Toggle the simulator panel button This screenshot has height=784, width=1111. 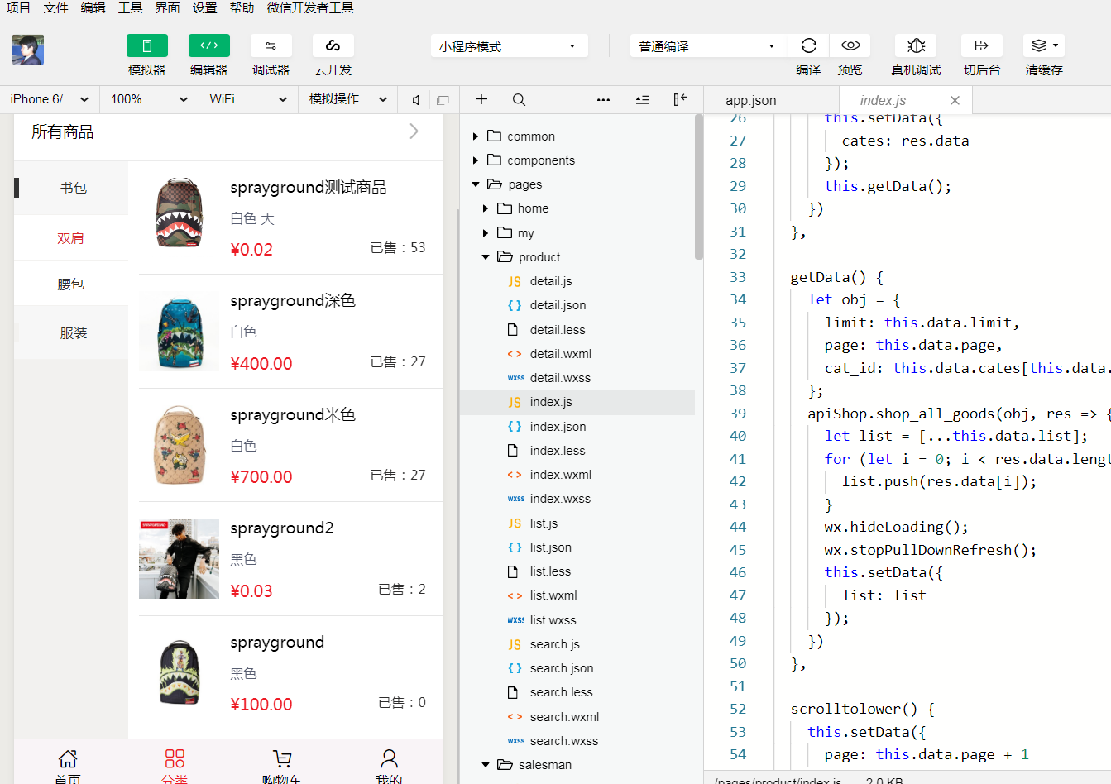coord(146,46)
